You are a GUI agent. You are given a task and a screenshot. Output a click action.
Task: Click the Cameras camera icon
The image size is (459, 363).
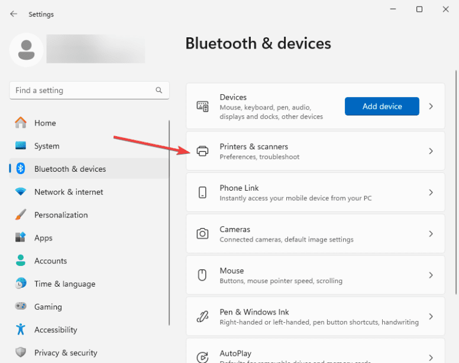pyautogui.click(x=202, y=234)
